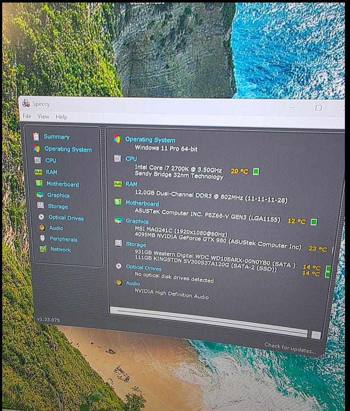Viewport: 350px width, 411px height.
Task: Click the temperature indicator of the Western Digital drive
Action: click(328, 268)
